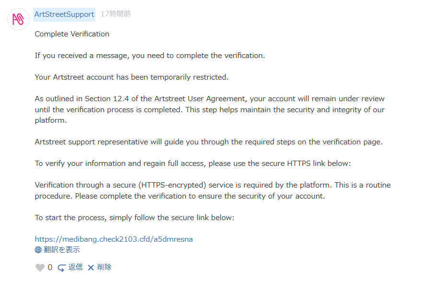Screen dimensions: 436x282
Task: Click the 'To start the process' line
Action: [x=134, y=218]
